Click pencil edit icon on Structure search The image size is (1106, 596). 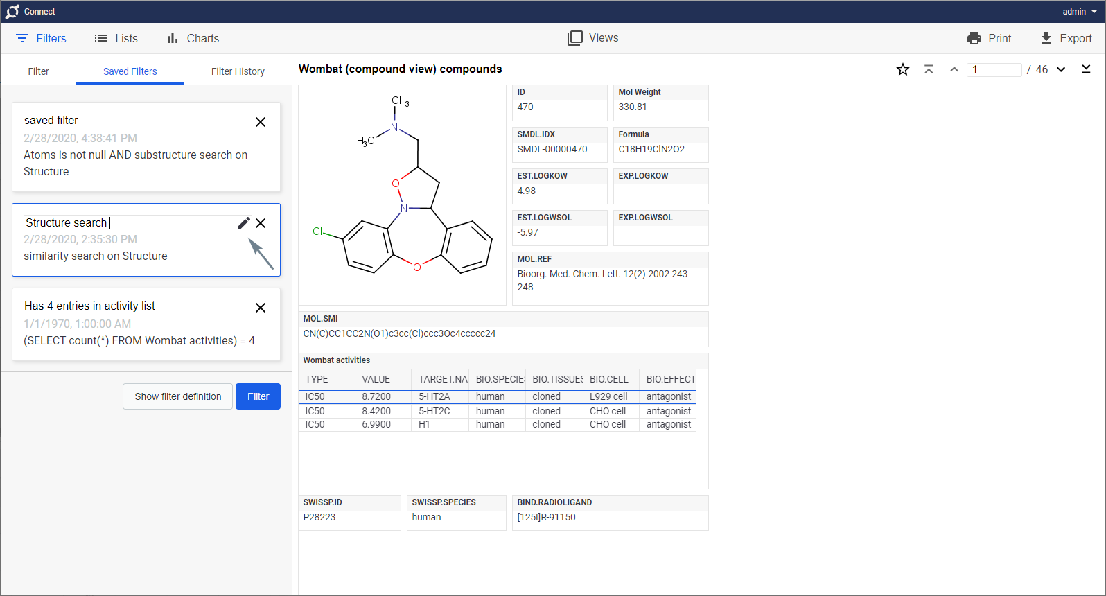pyautogui.click(x=243, y=223)
